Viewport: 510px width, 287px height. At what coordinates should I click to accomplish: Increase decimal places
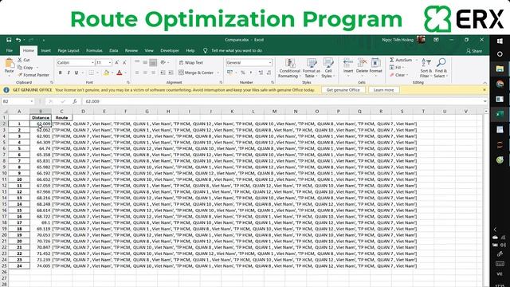click(261, 73)
